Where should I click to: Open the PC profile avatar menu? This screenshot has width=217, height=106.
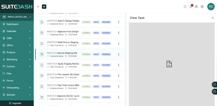211,6
